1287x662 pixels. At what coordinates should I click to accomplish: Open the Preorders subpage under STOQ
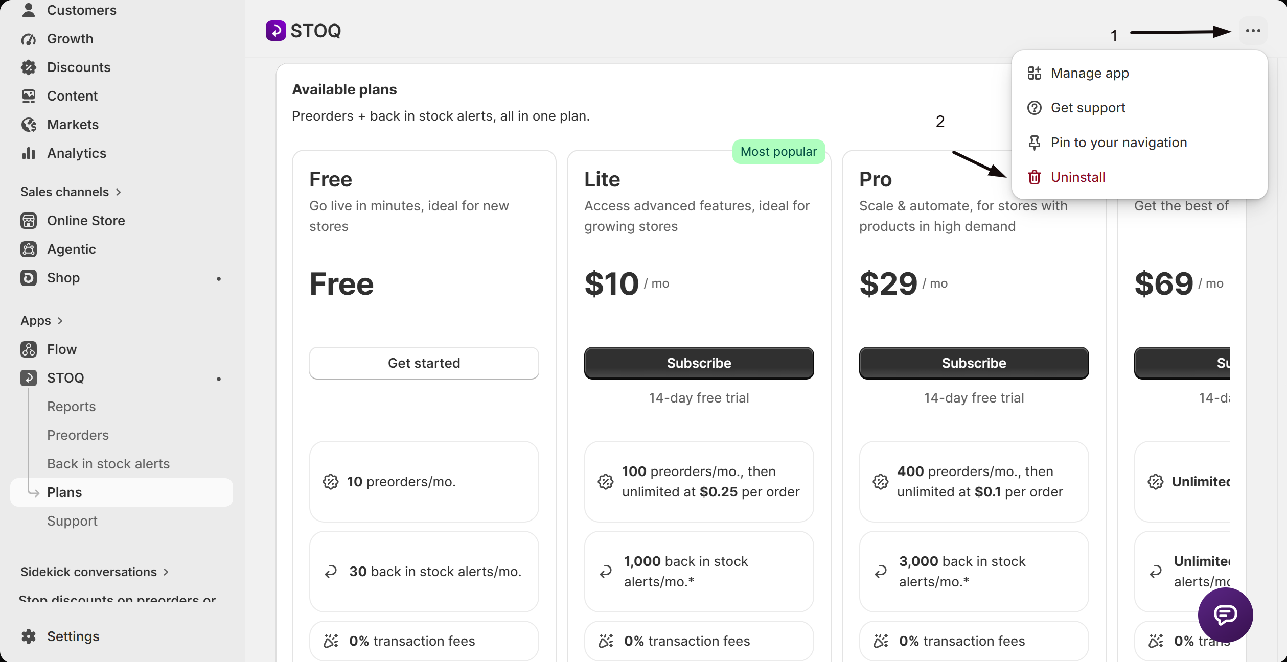[78, 435]
